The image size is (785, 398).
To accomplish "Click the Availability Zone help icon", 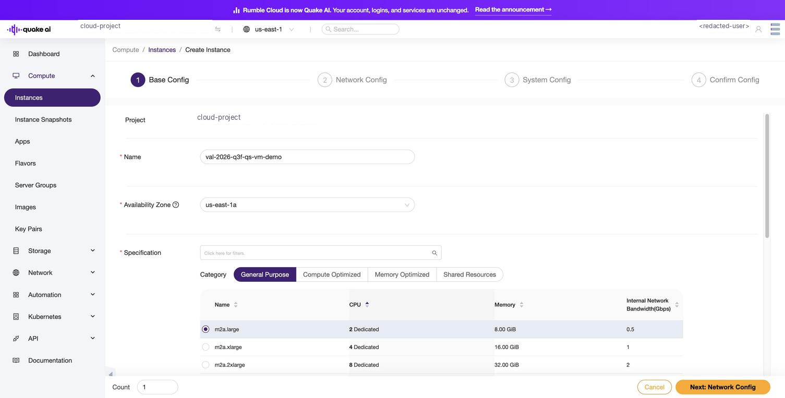I will click(x=176, y=205).
